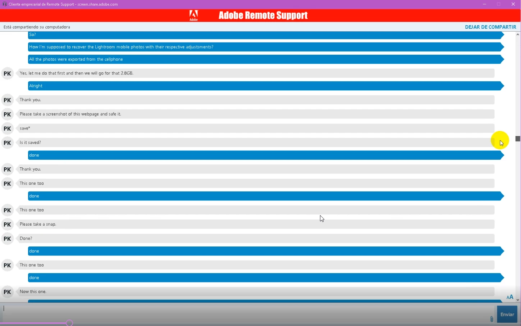Click the Adobe logo in the red header

193,15
